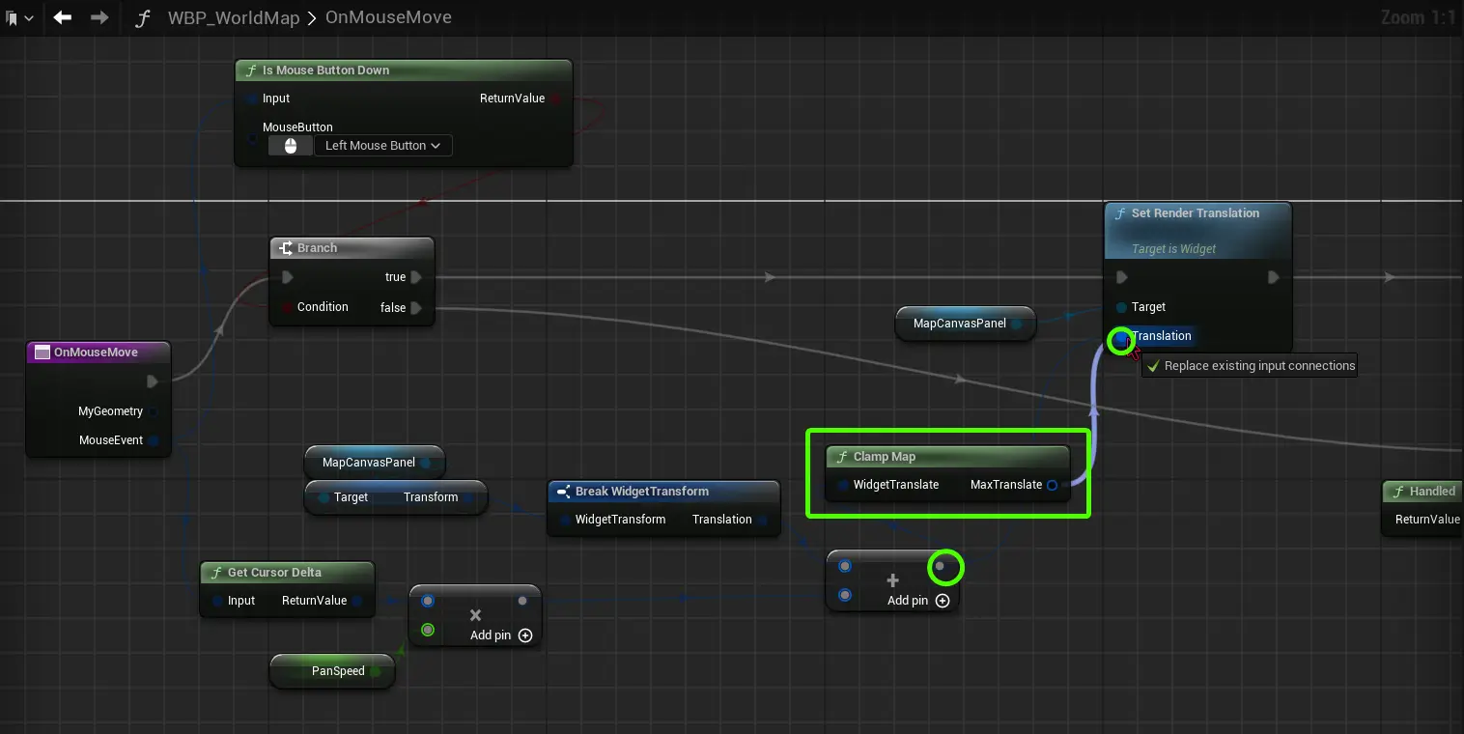Select OnMouseMove in the breadcrumb
Screen dimensions: 1464x734
click(x=388, y=17)
